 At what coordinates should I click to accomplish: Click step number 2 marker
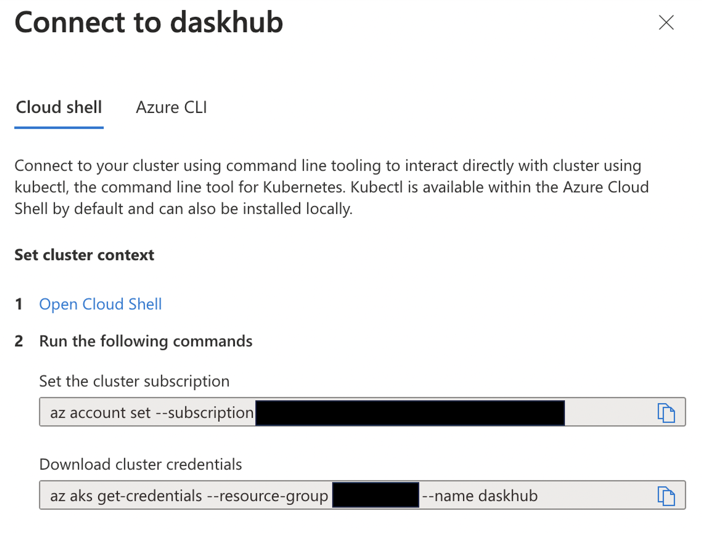tap(19, 341)
